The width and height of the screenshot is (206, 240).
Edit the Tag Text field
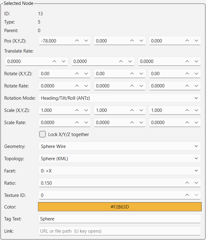(x=120, y=219)
